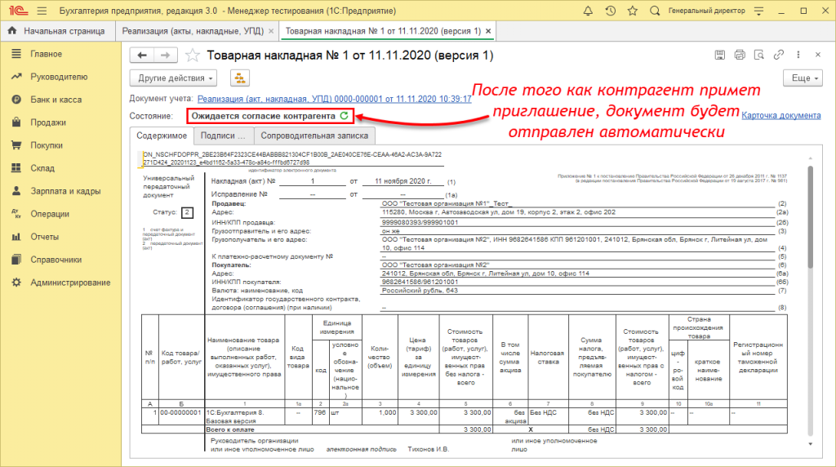Open Руководителю section
This screenshot has width=836, height=467.
60,77
